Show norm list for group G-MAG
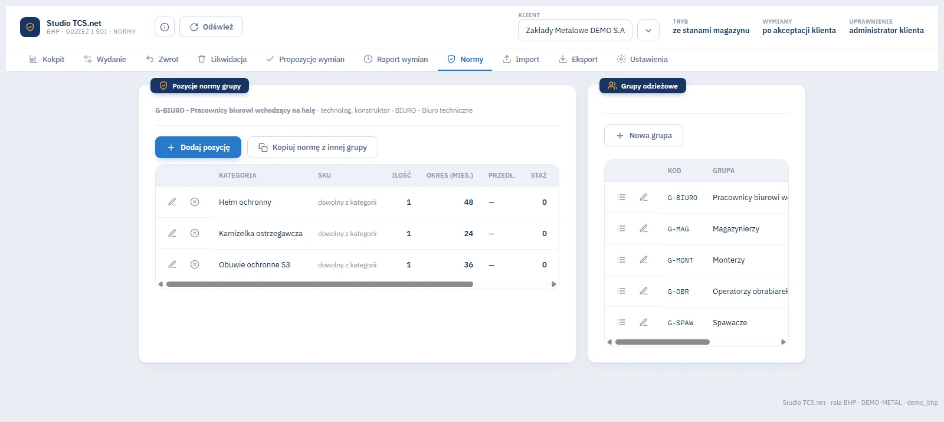Image resolution: width=944 pixels, height=422 pixels. [x=621, y=228]
